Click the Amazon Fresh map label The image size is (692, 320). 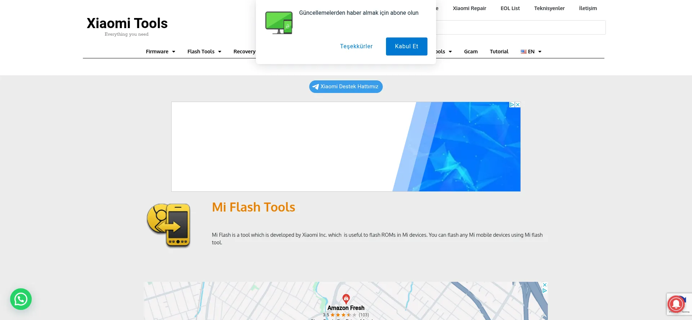[346, 308]
